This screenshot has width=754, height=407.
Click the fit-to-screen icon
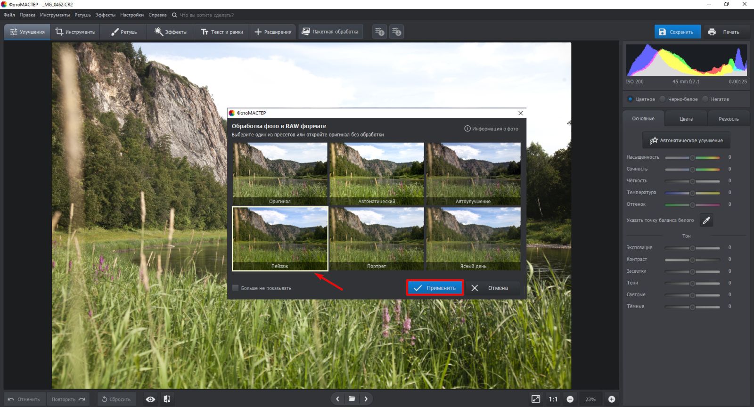(x=536, y=399)
